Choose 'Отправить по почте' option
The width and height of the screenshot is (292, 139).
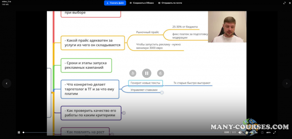(170, 3)
